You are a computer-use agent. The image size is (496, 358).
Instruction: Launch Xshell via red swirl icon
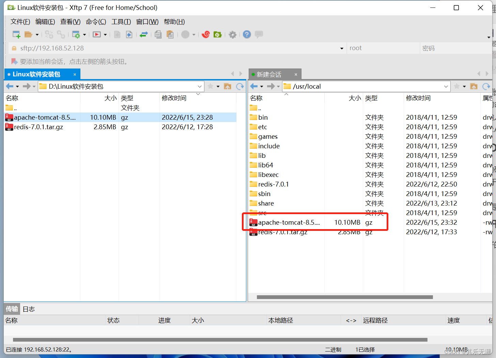206,34
